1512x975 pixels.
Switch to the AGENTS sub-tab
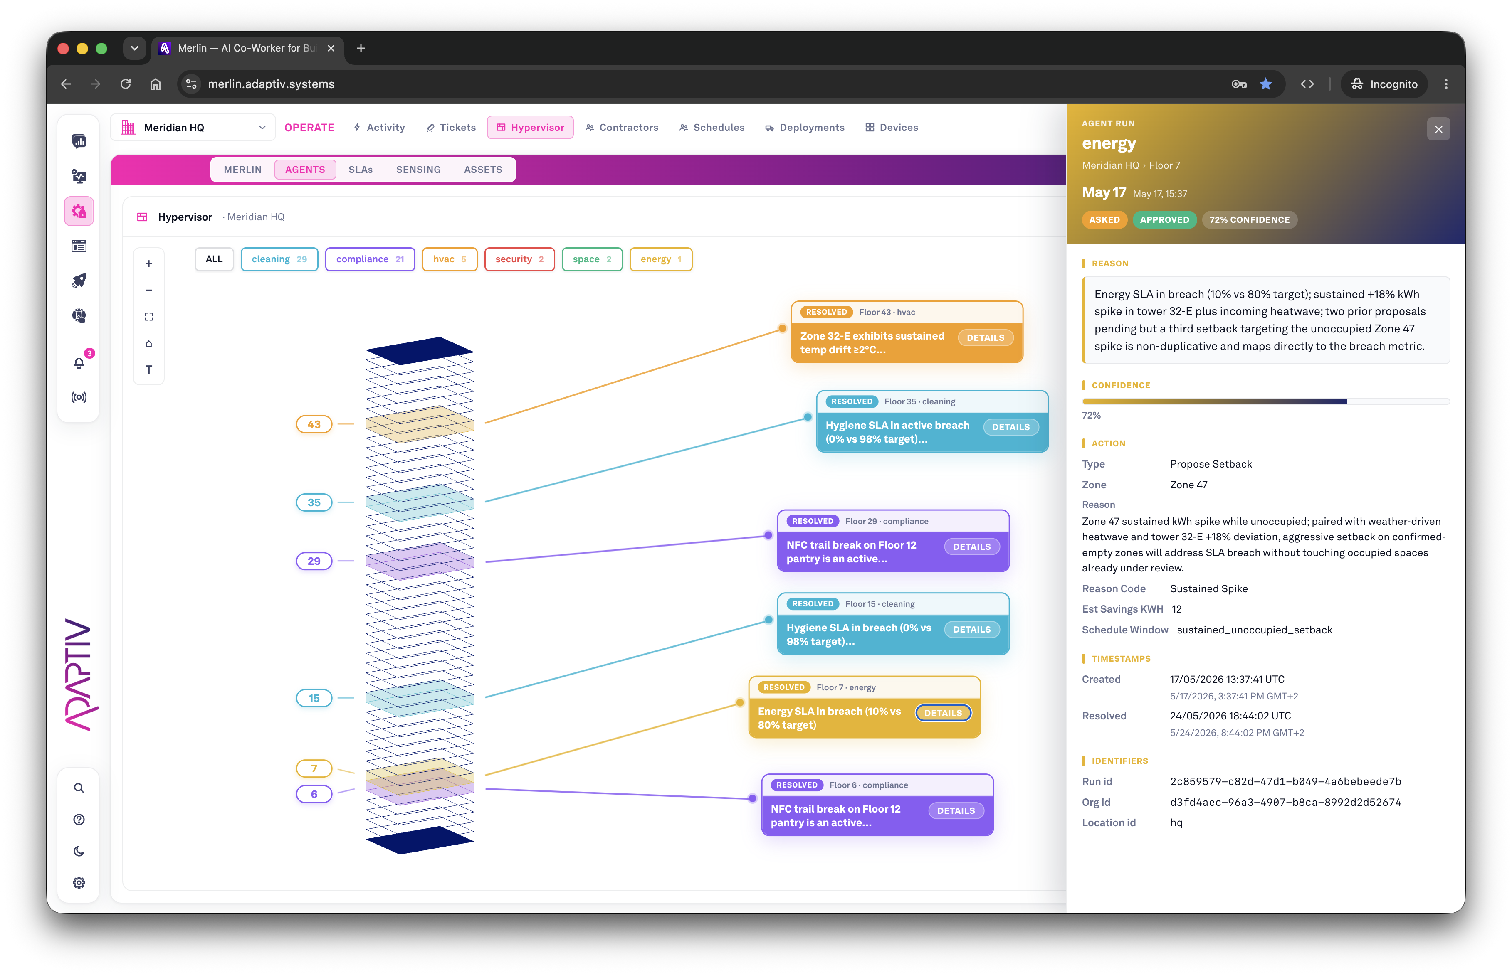305,170
